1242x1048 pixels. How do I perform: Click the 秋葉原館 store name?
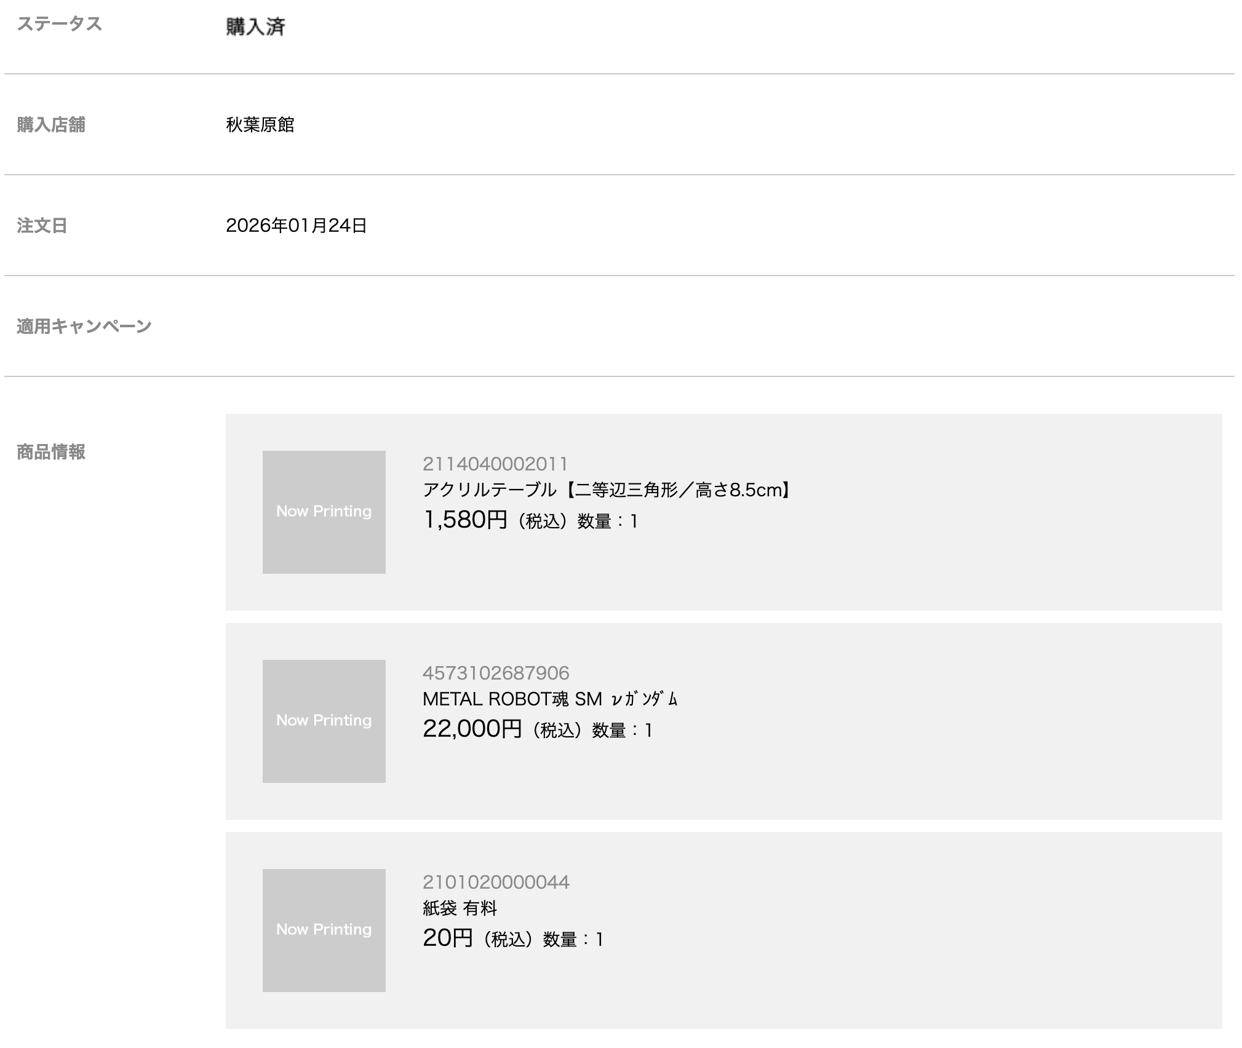click(x=260, y=125)
